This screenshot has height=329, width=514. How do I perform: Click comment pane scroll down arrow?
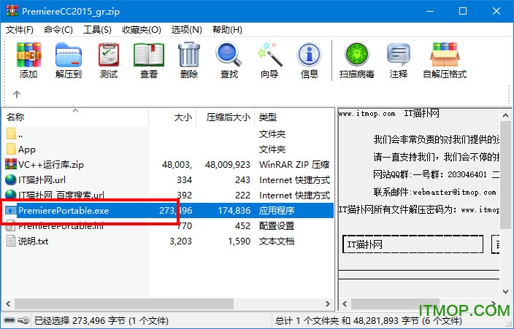(x=505, y=292)
